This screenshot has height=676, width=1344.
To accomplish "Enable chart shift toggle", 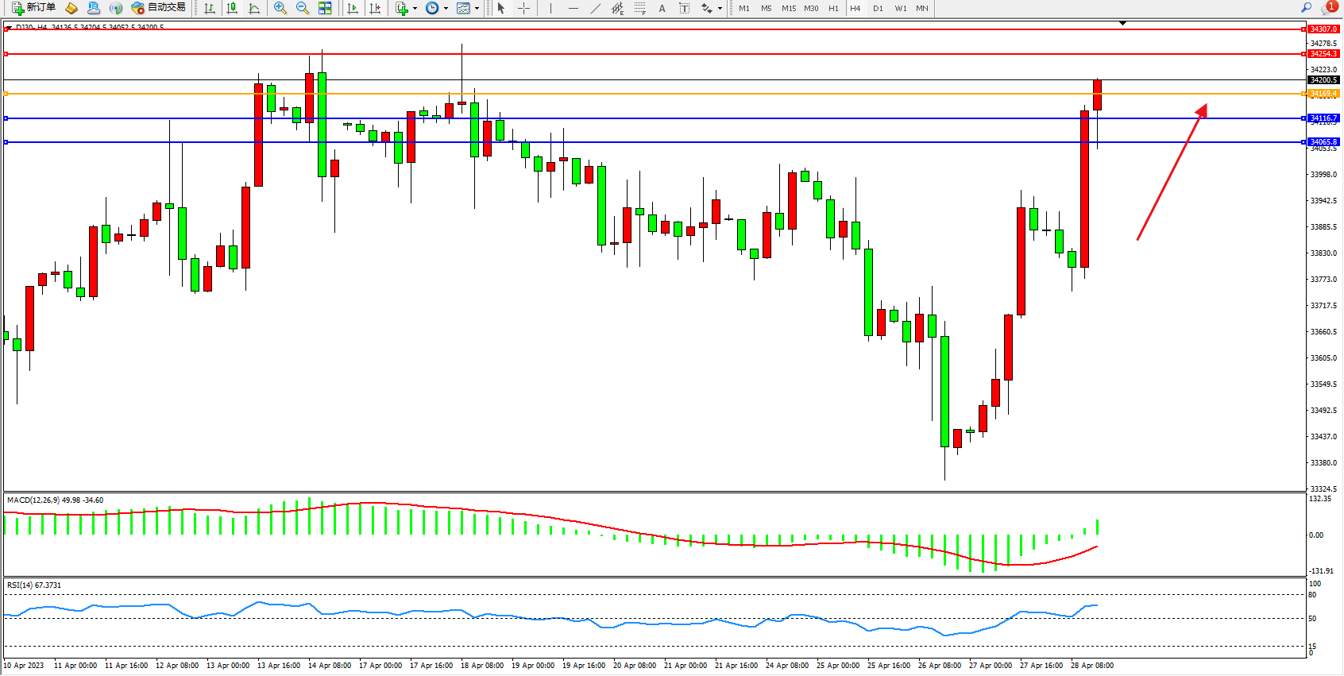I will 375,8.
